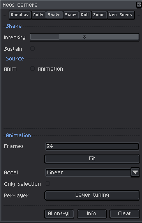Viewport: 142px width, 223px height.
Task: Adjust the Intensity slider
Action: click(x=85, y=37)
